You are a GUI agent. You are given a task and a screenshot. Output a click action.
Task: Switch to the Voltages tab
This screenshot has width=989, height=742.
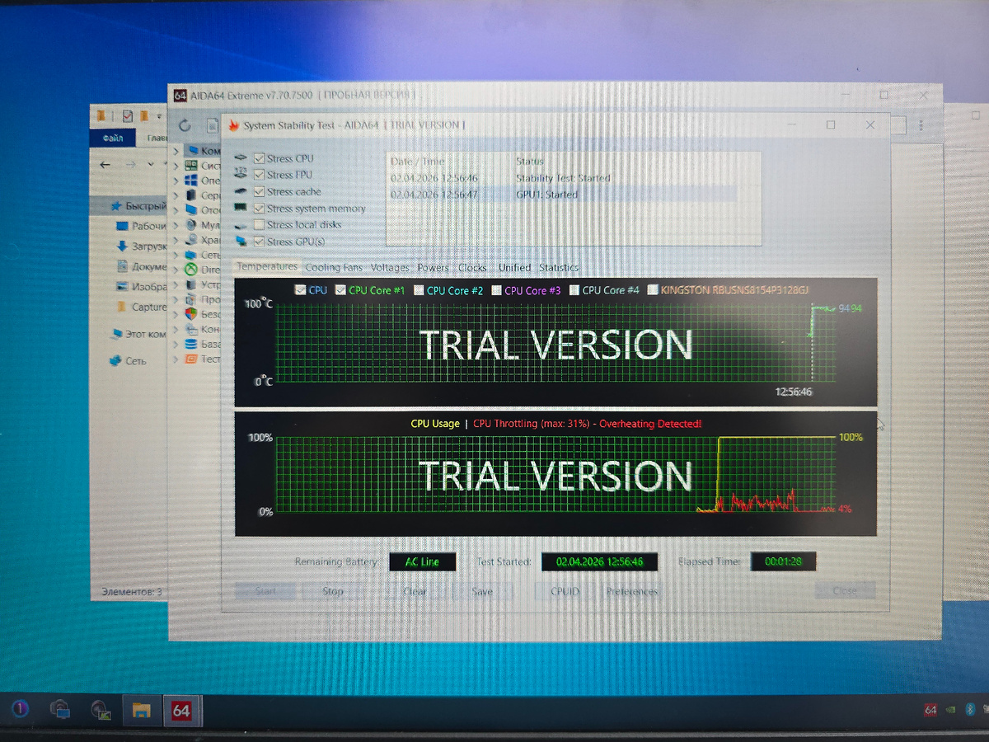tap(390, 268)
